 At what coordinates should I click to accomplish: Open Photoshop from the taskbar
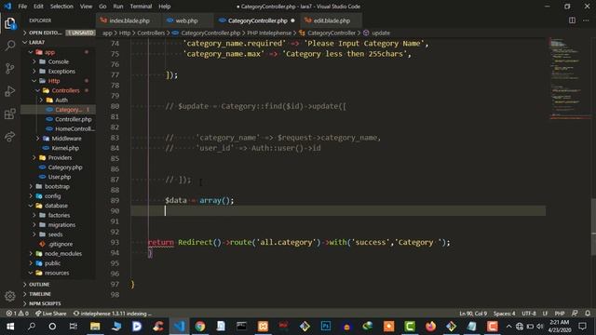[326, 327]
